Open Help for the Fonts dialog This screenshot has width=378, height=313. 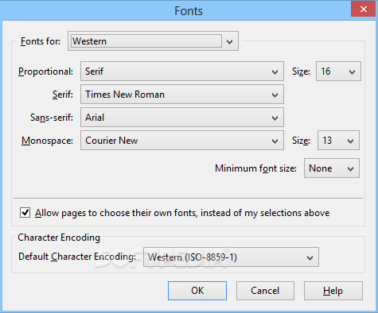point(333,291)
